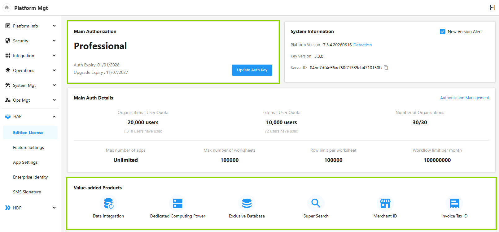Screen dimensions: 499x232
Task: Expand the Integration menu chevron
Action: click(54, 56)
